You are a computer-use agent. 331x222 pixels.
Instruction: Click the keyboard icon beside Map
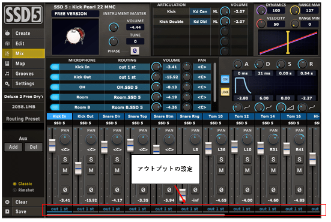[7, 64]
